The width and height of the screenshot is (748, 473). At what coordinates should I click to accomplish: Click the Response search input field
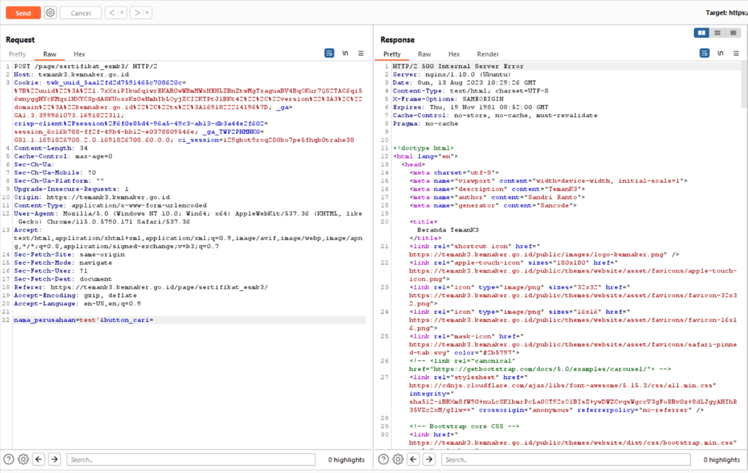(566, 459)
